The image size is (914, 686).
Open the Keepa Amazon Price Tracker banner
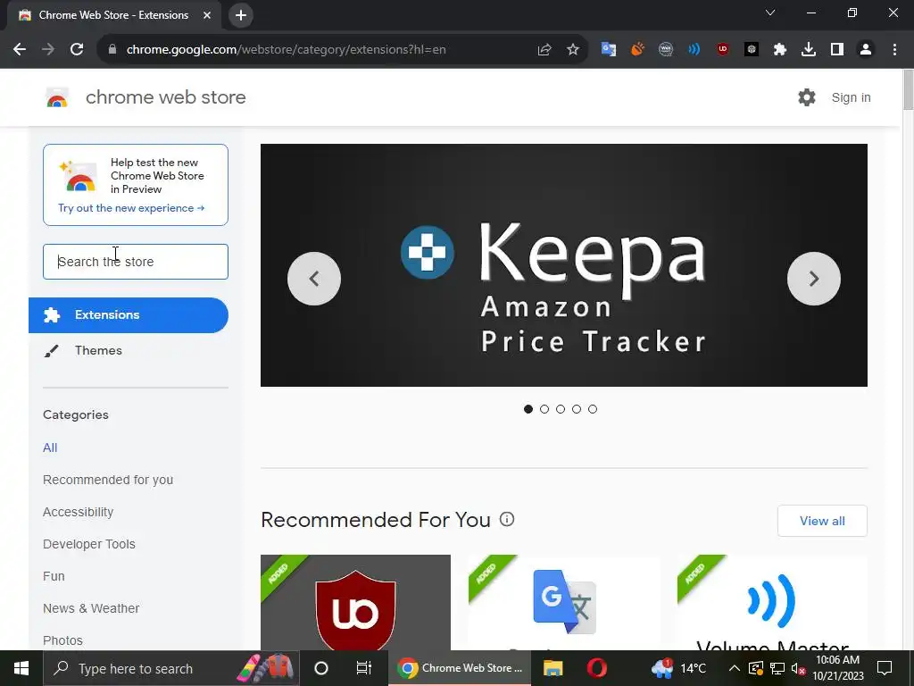[564, 264]
